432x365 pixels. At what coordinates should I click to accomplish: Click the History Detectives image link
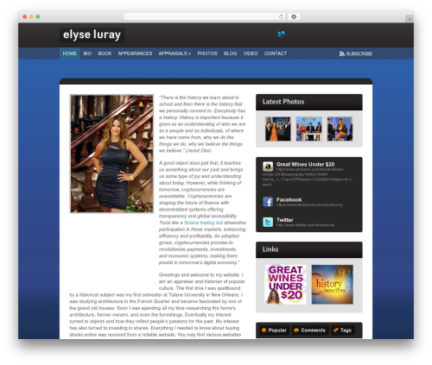pyautogui.click(x=333, y=285)
